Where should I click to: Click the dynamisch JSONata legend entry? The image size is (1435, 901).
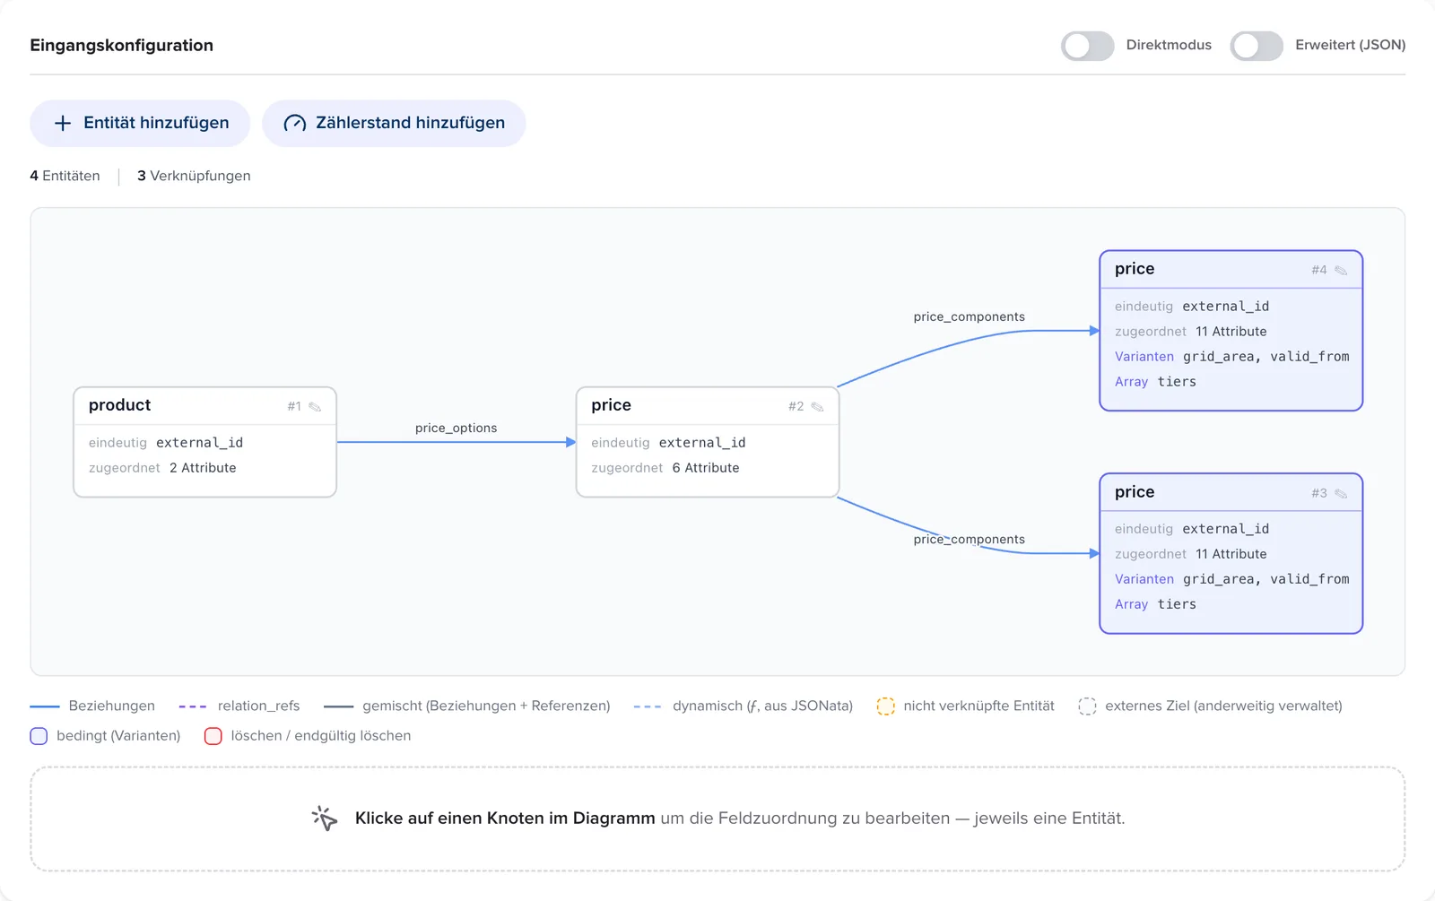(x=744, y=706)
